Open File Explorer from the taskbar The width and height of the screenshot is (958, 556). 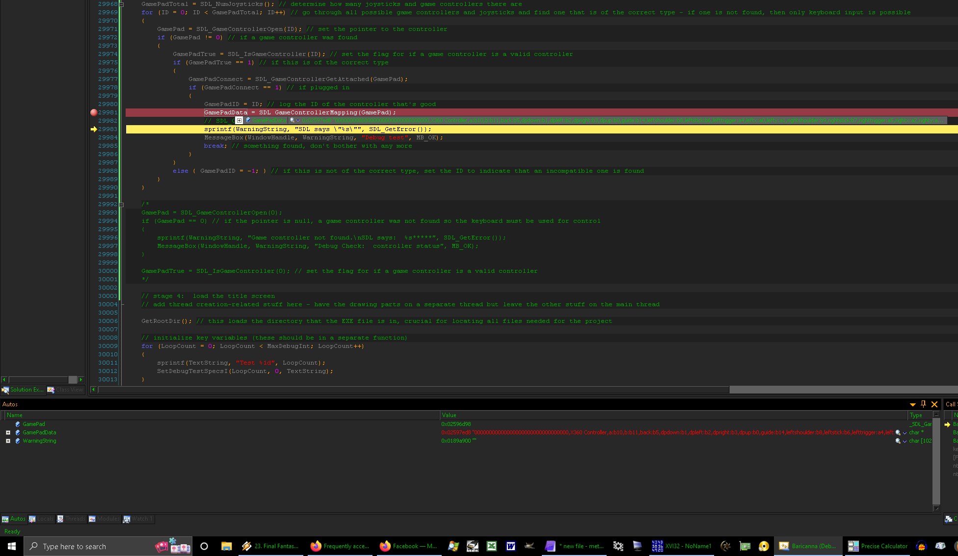coord(226,546)
